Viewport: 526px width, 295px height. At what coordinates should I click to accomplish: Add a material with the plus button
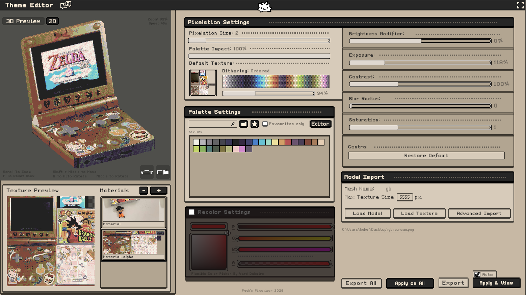pyautogui.click(x=159, y=191)
